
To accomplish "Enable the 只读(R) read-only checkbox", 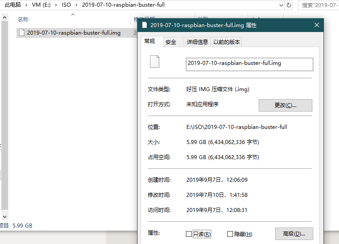I will click(x=189, y=234).
